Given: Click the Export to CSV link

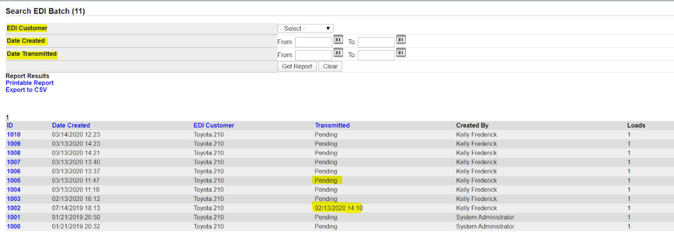Looking at the screenshot, I should (26, 89).
